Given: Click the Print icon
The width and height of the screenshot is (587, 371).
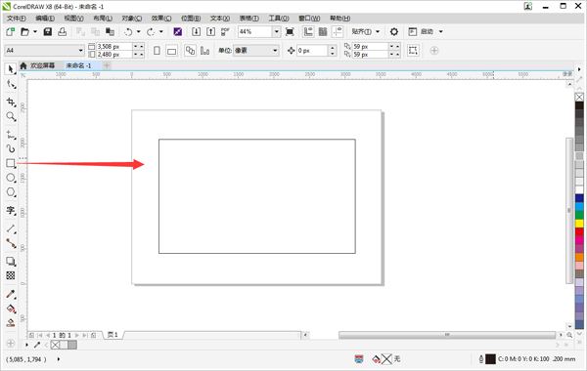Looking at the screenshot, I should click(63, 32).
